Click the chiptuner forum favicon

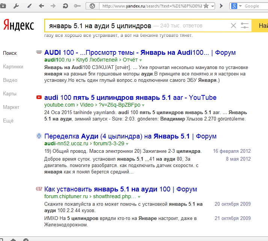[39, 189]
